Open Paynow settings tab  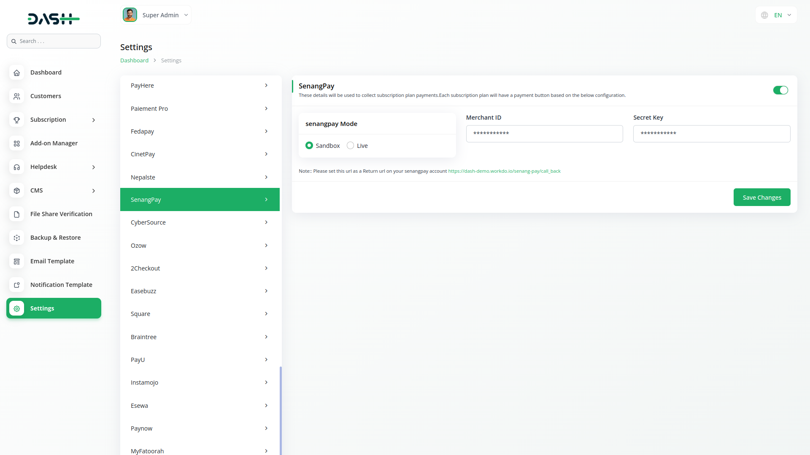coord(200,428)
